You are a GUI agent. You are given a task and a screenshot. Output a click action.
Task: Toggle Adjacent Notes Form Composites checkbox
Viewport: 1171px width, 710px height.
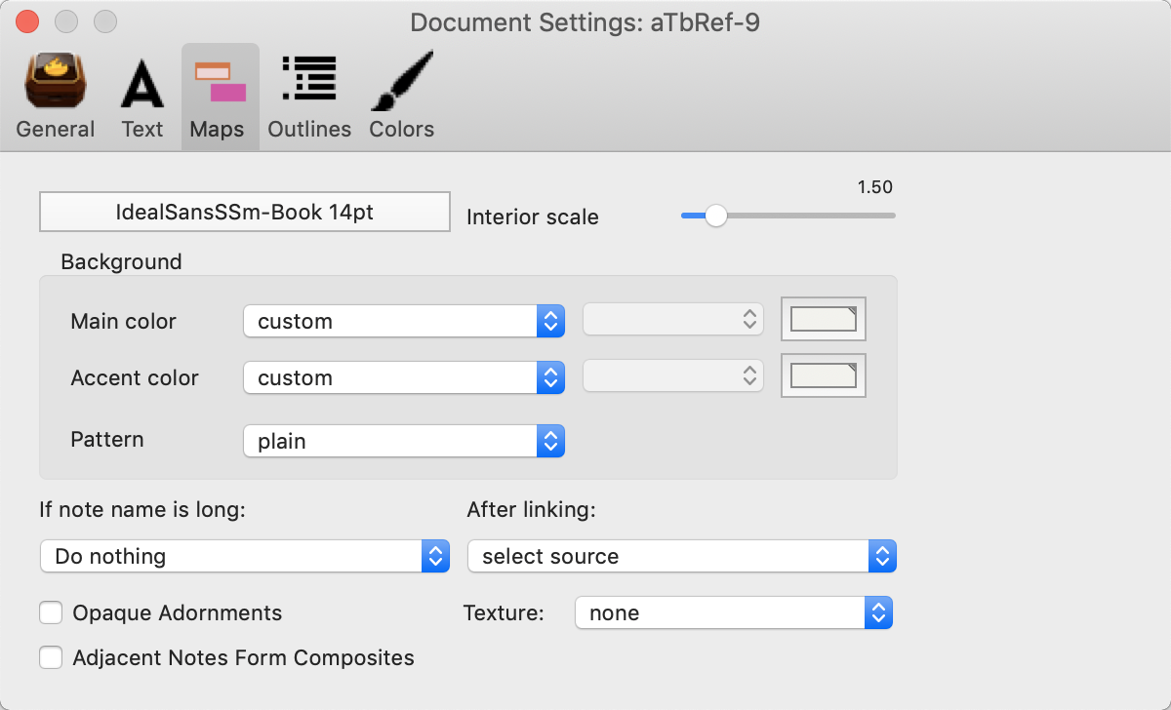point(51,657)
